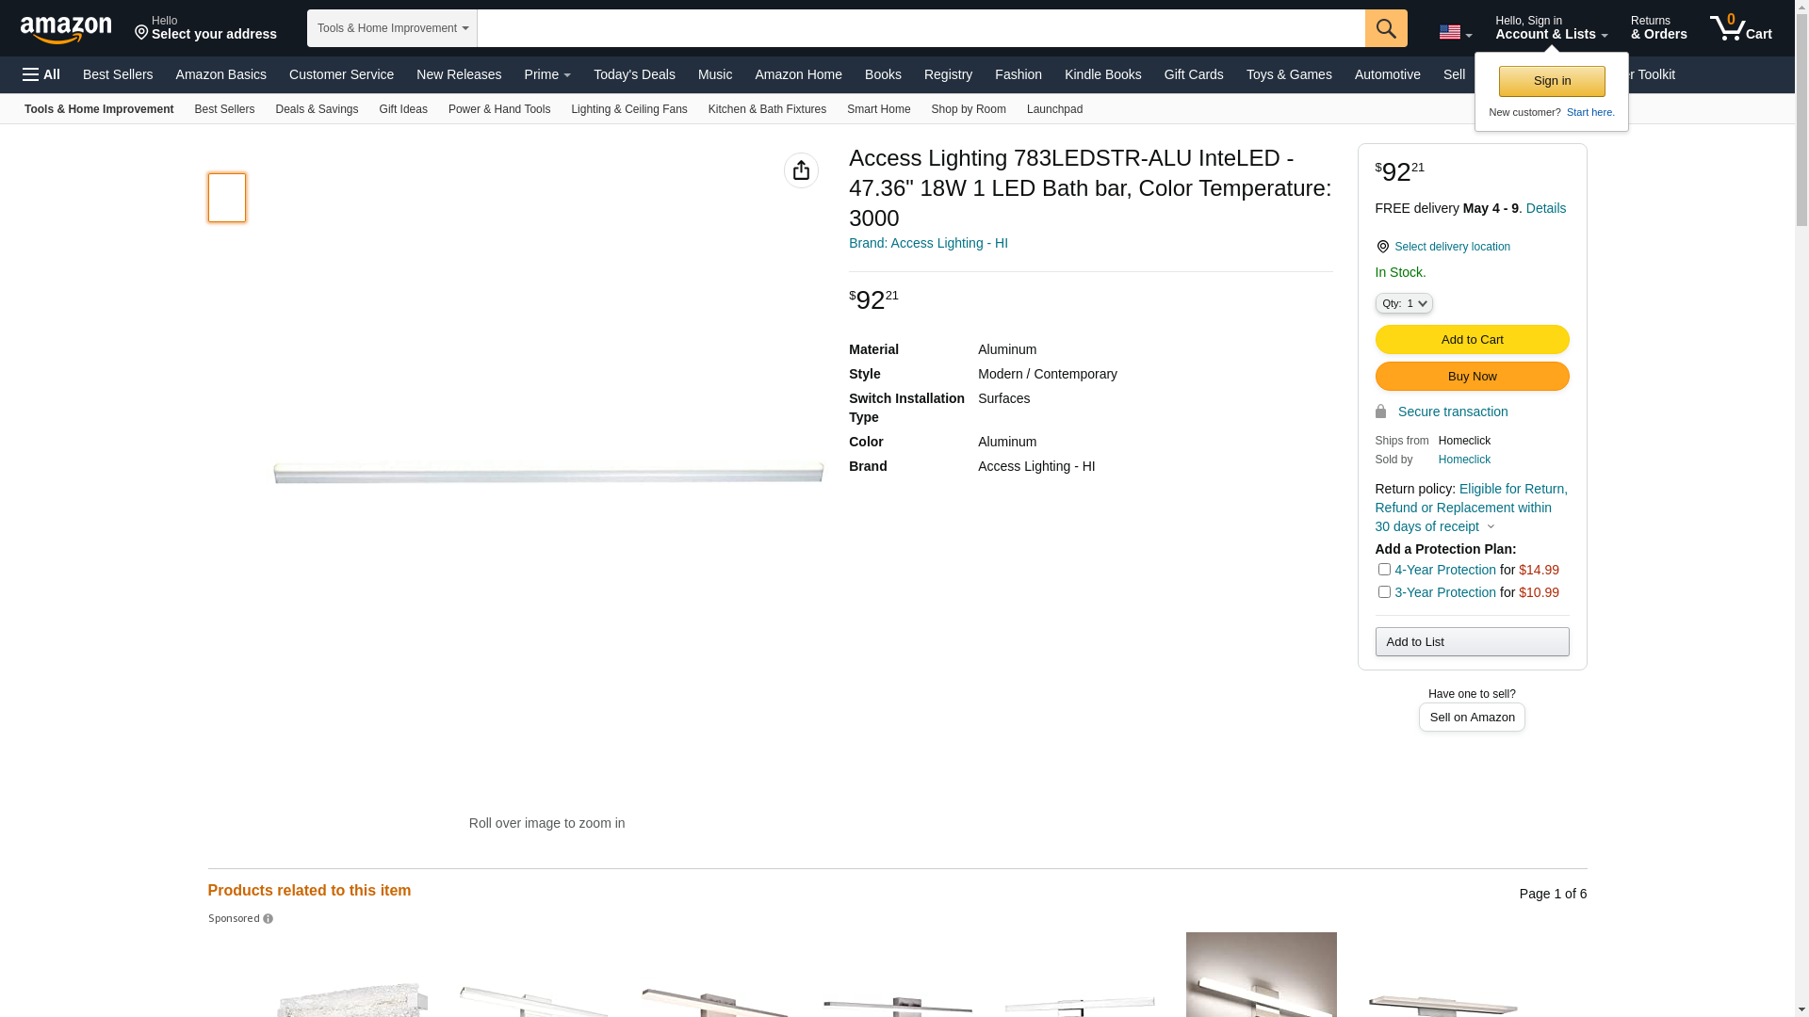
Task: Open the Qty quantity dropdown
Action: 1404,303
